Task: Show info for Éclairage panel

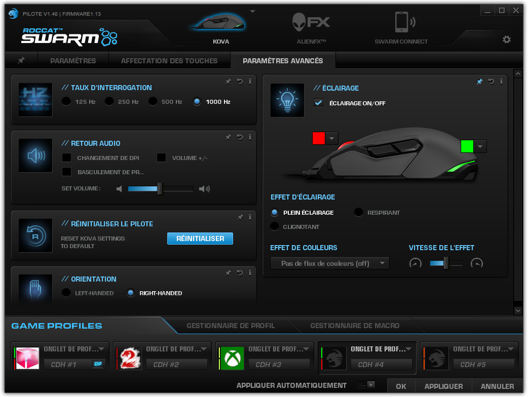Action: (x=502, y=82)
